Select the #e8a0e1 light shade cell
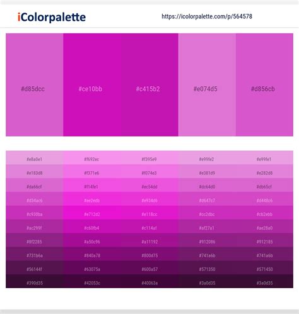299x314 pixels. [x=35, y=157]
